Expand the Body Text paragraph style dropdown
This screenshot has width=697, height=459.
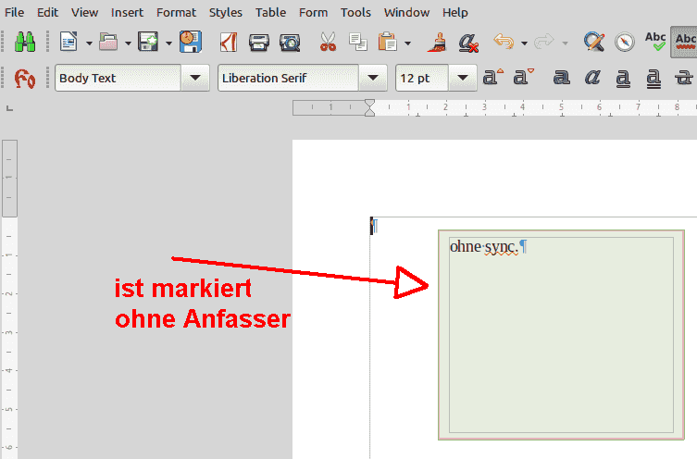point(194,79)
